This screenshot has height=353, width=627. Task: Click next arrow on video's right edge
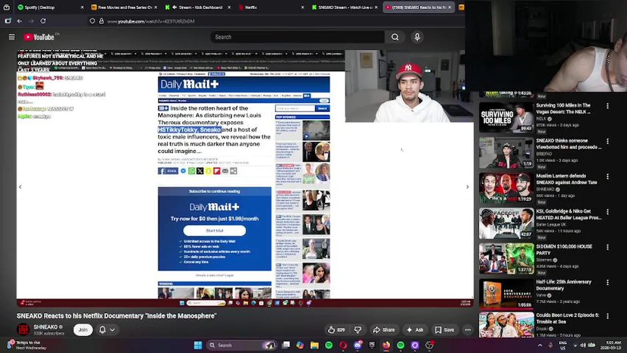(467, 187)
